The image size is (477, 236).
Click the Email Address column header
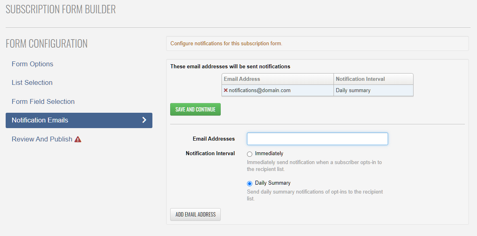[x=242, y=79]
